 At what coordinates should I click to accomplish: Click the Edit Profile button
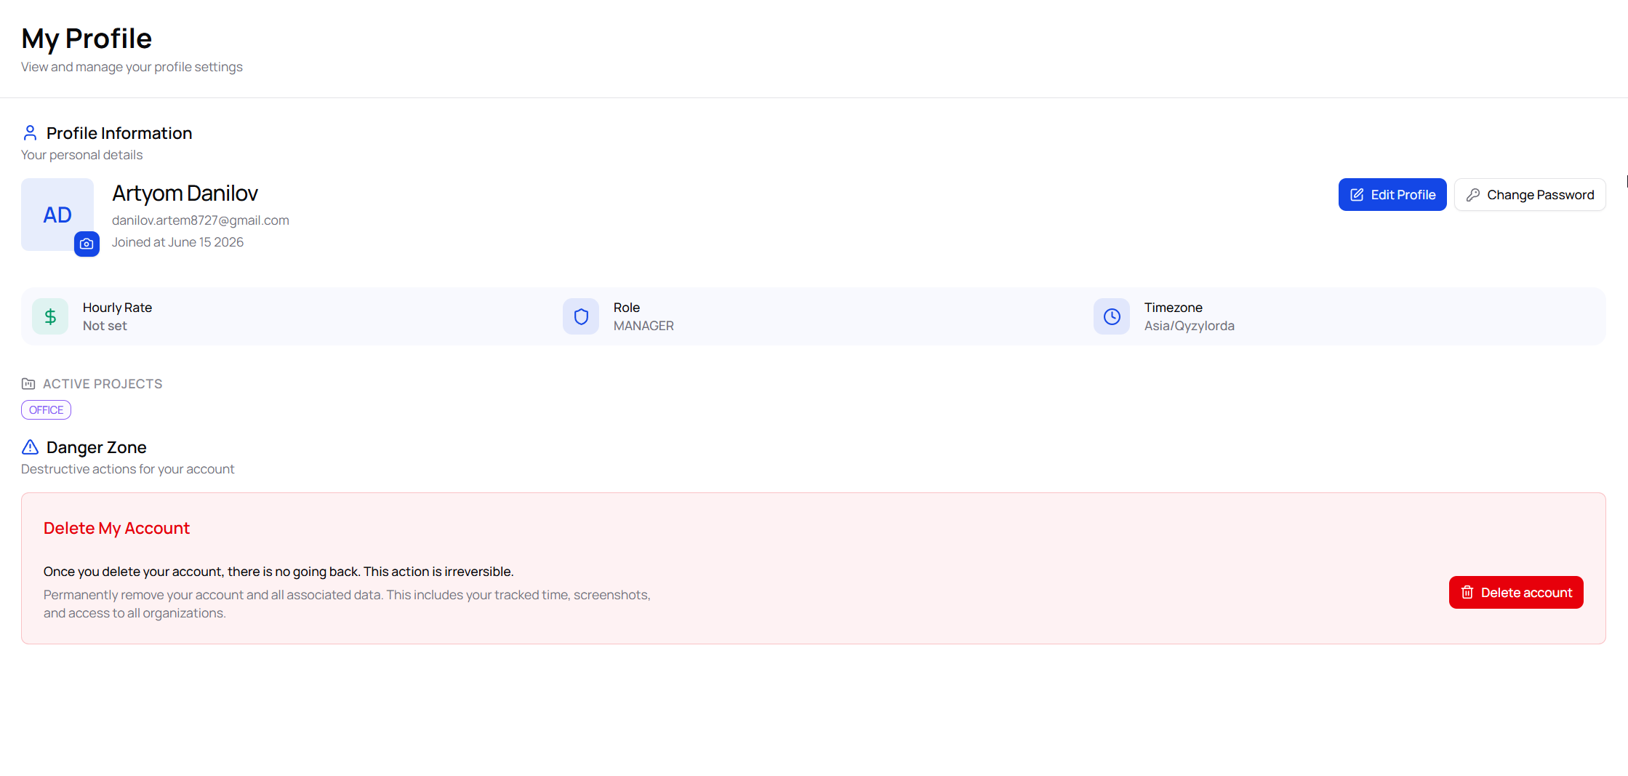point(1392,195)
